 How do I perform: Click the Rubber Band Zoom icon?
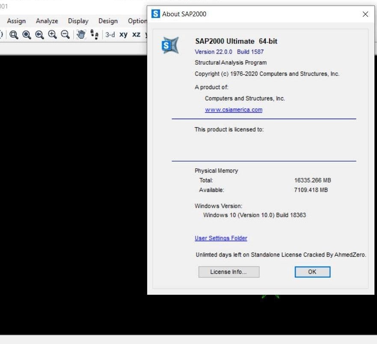point(14,35)
